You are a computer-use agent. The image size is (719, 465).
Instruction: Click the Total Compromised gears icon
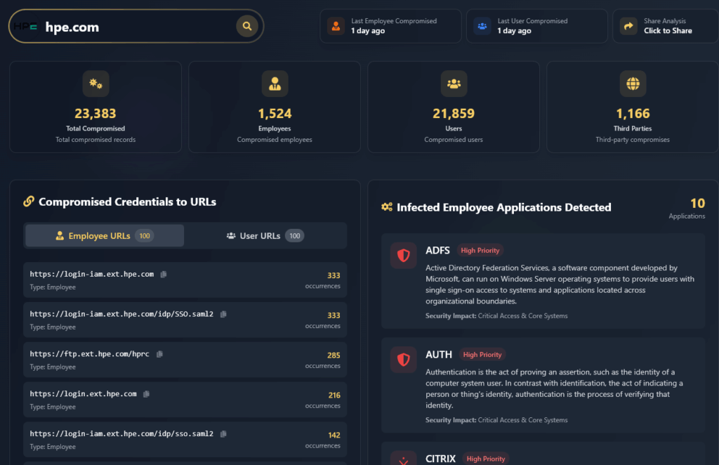tap(95, 84)
